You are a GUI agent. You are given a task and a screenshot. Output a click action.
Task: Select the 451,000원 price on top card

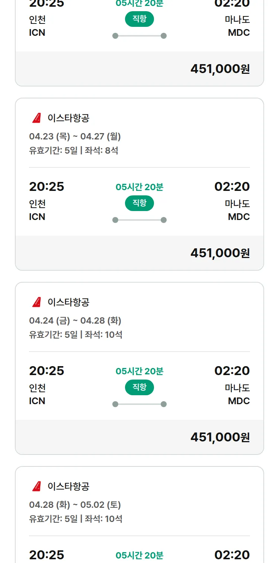click(x=220, y=69)
